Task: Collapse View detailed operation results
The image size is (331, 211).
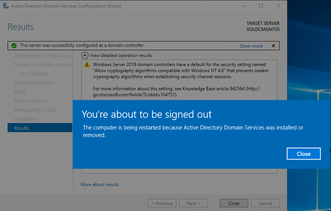Action: click(x=85, y=55)
